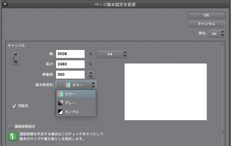
Task: Expand the arrow next to 幅 field
Action: 91,54
